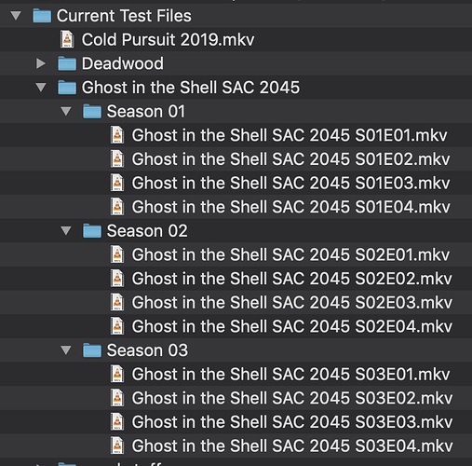Select Ghost in the Shell SAC 2045 S03E02.mkv name
Screen dimensions: 472x466
(x=292, y=398)
